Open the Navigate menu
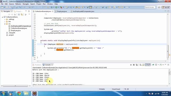The image size is (171, 96). (x=26, y=4)
